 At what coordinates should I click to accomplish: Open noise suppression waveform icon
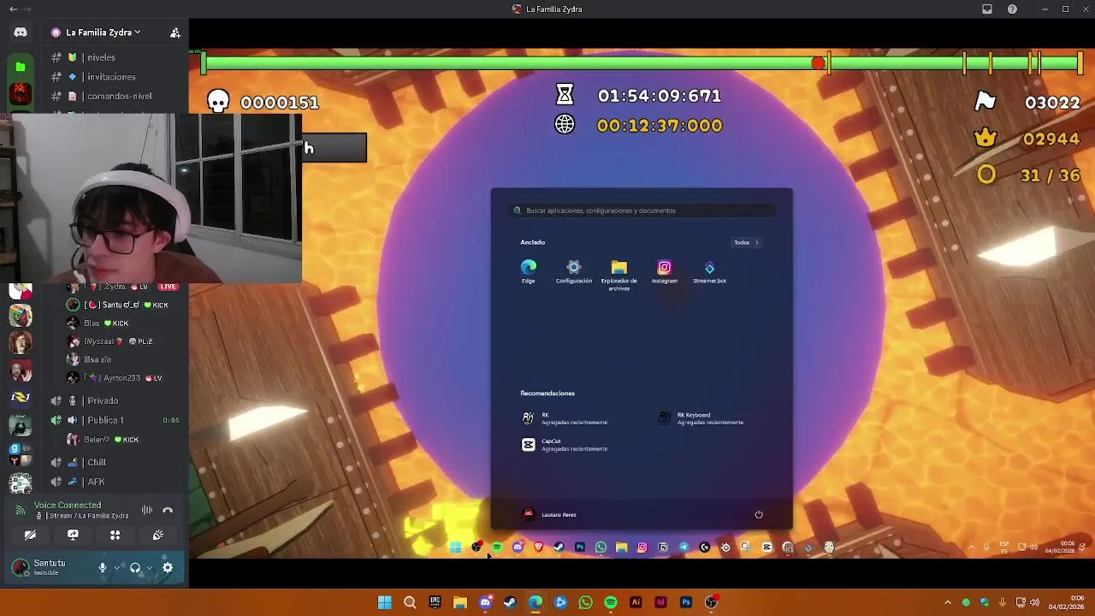click(147, 510)
